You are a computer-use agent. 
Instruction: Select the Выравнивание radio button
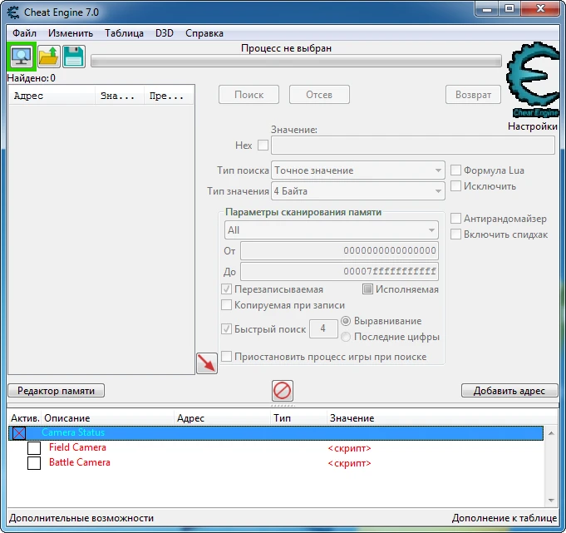click(346, 321)
